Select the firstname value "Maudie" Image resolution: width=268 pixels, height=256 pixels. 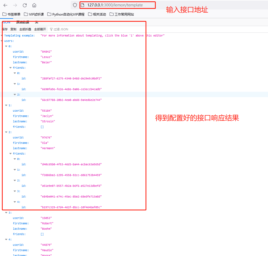(47, 250)
